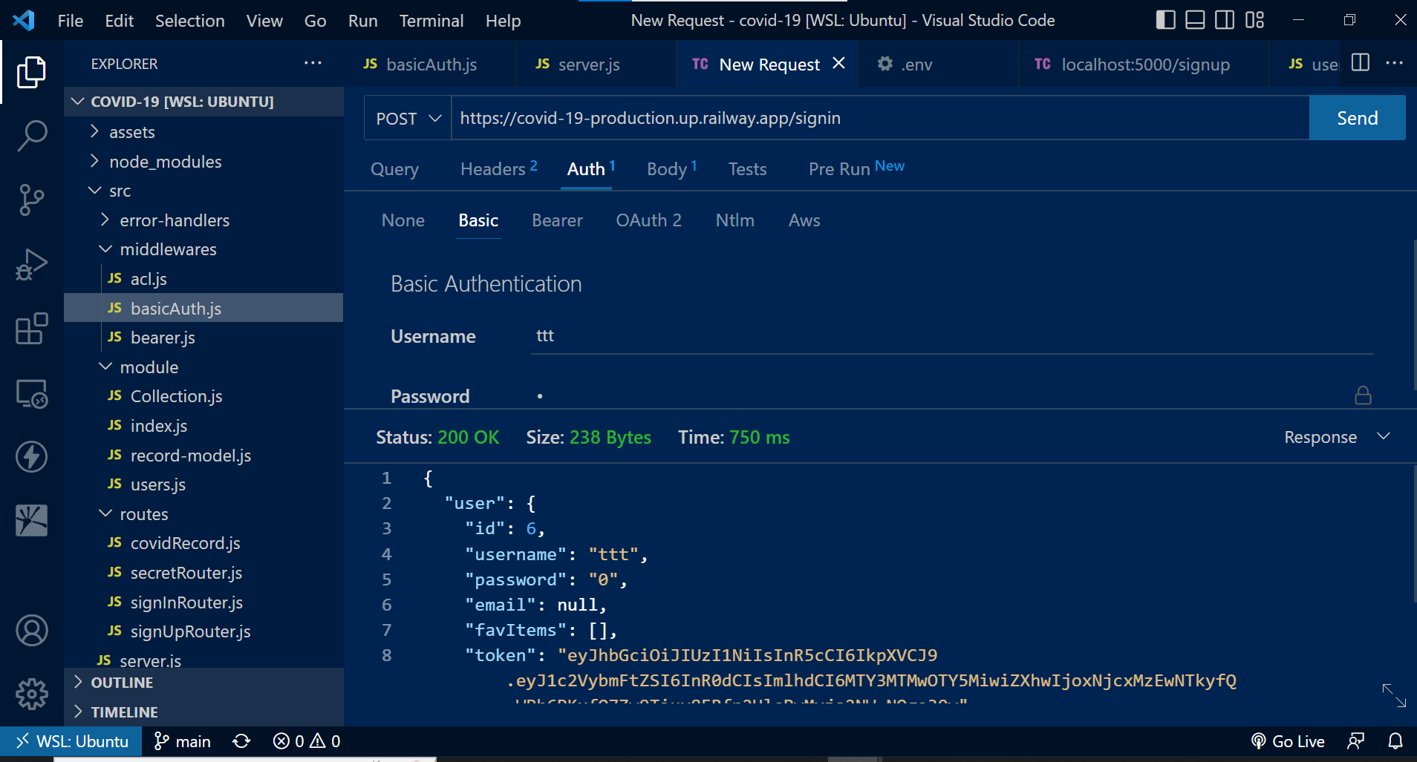Open Manage gear icon
1417x762 pixels.
pos(31,694)
